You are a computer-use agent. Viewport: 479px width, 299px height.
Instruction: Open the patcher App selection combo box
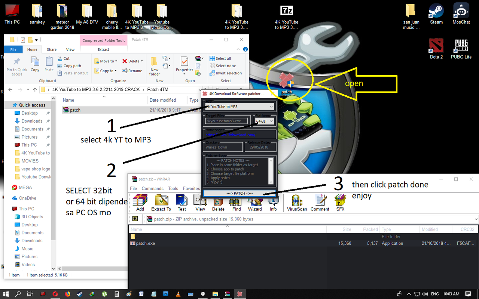click(239, 107)
